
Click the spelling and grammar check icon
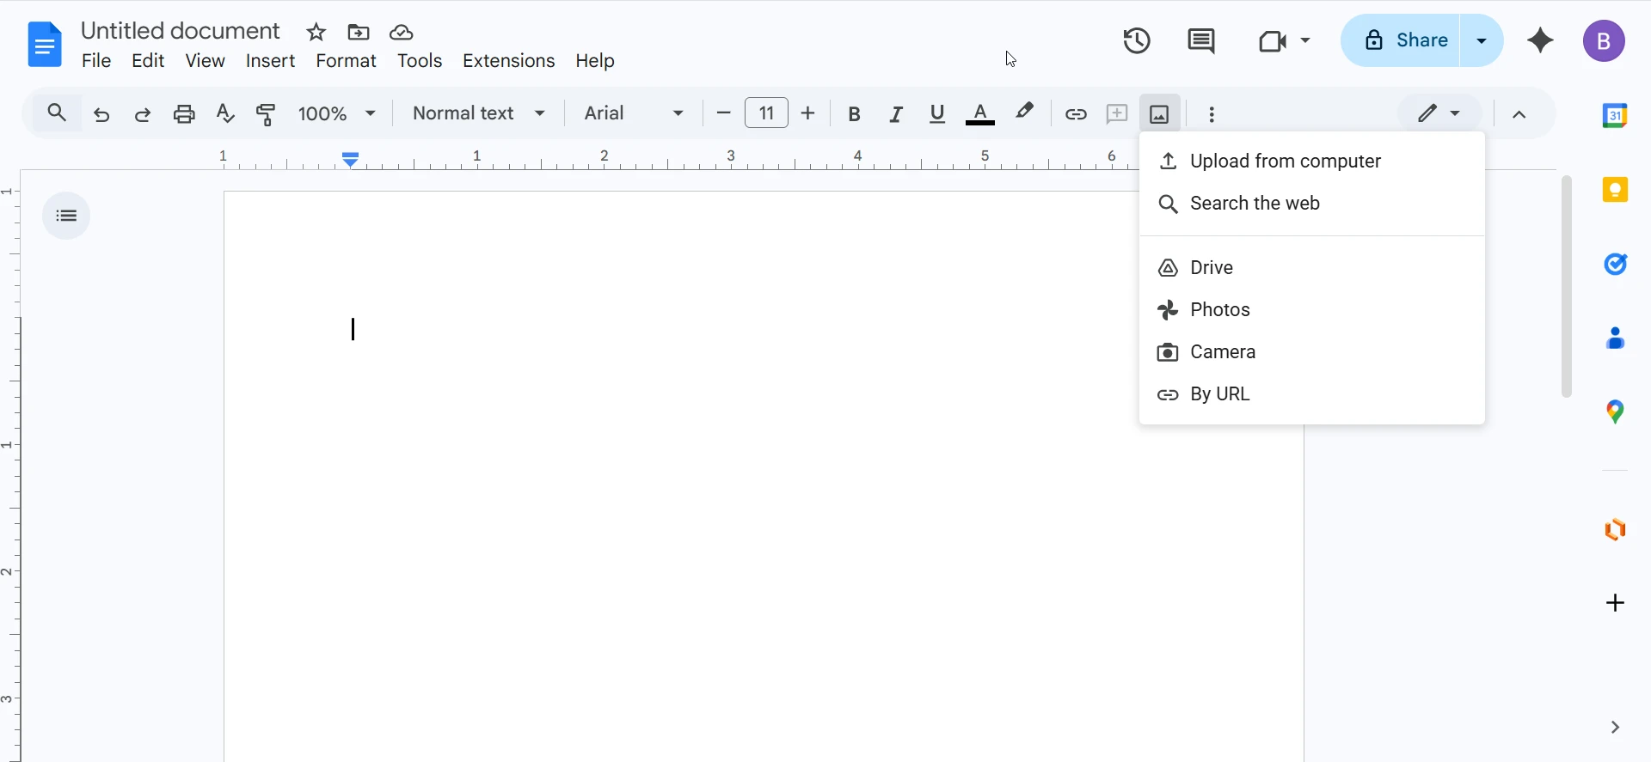point(225,113)
